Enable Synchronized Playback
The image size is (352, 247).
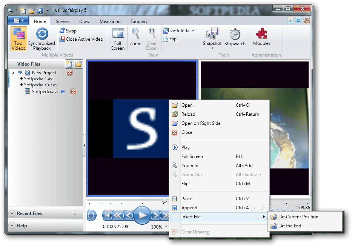coord(42,39)
